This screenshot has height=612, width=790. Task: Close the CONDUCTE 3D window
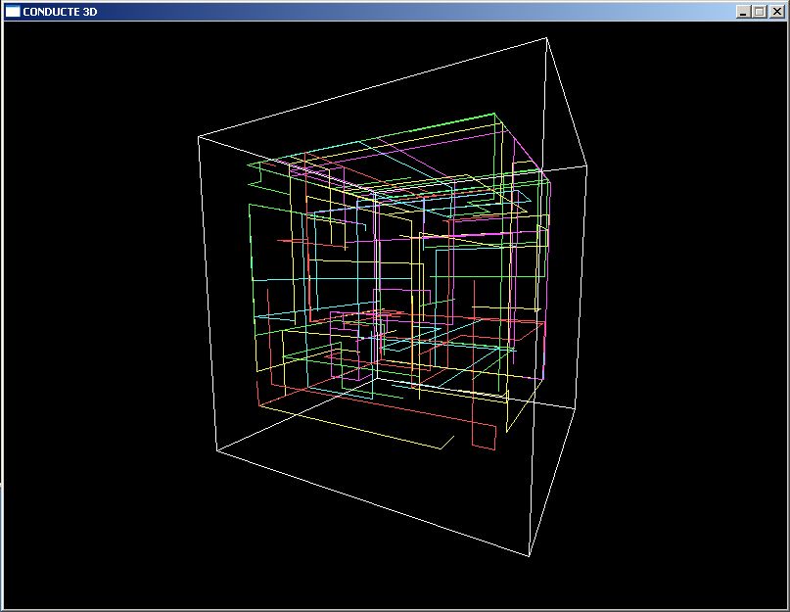coord(777,12)
